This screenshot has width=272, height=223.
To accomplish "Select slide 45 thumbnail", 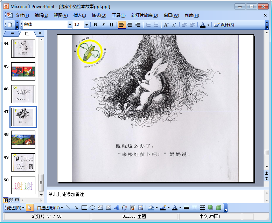I will (23, 71).
